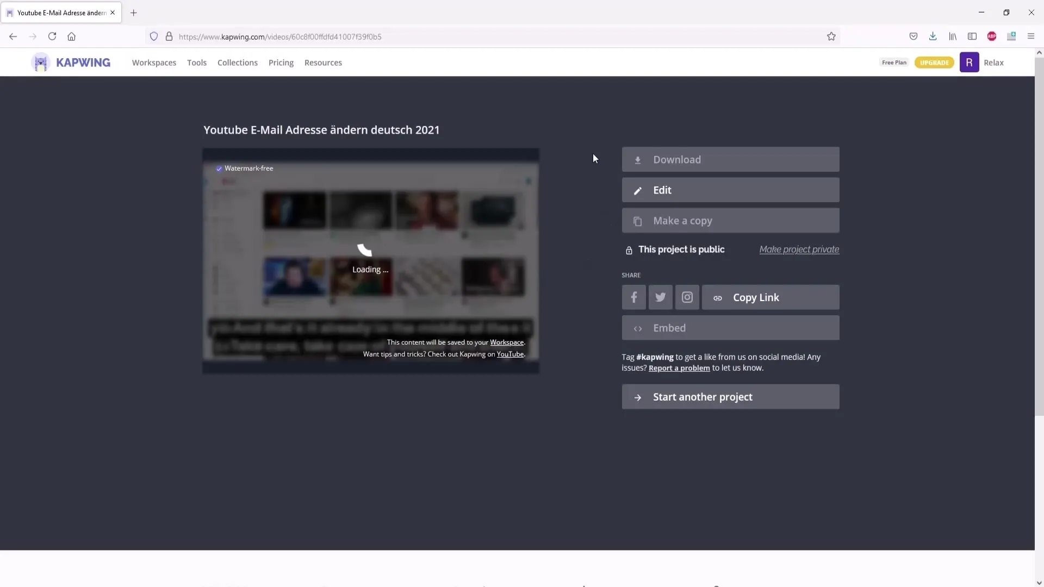
Task: Toggle Watermark-free checkbox
Action: coord(220,168)
